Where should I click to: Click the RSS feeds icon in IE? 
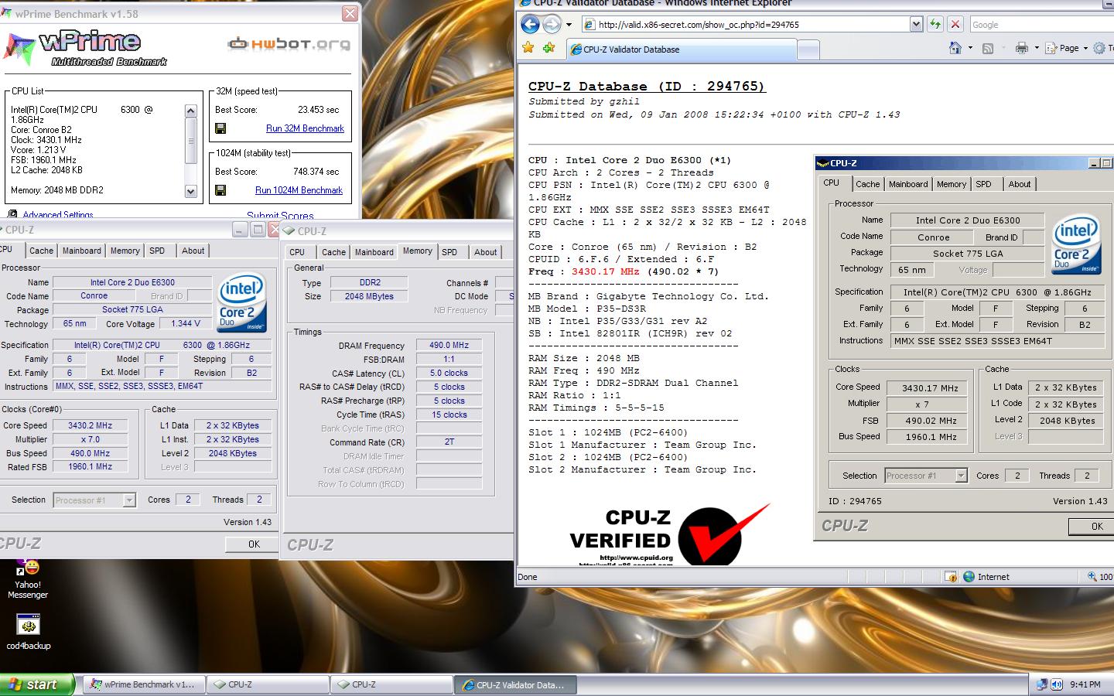tap(988, 48)
